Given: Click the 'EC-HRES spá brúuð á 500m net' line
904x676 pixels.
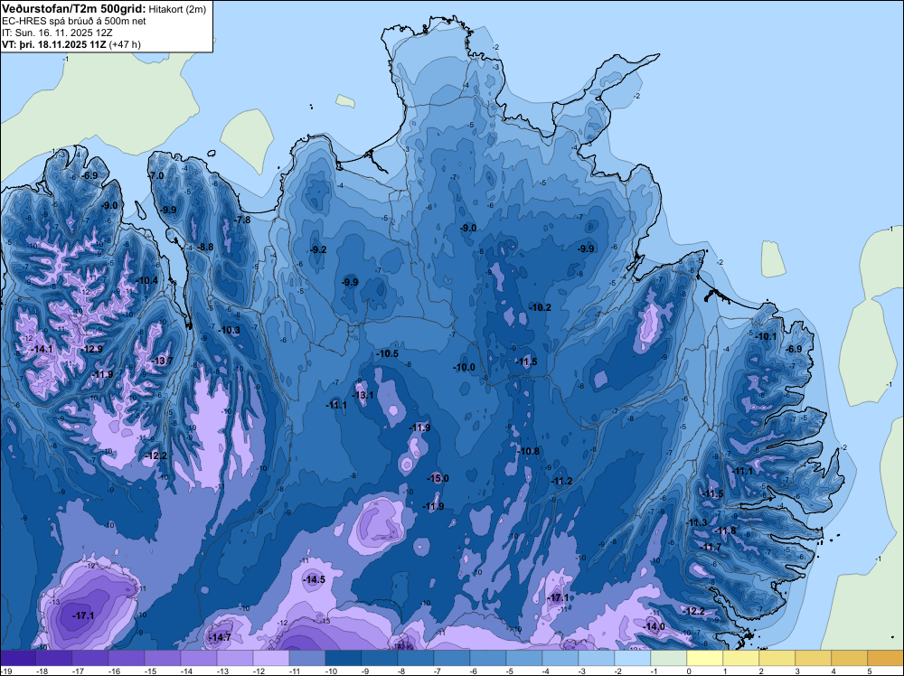Looking at the screenshot, I should tap(74, 21).
